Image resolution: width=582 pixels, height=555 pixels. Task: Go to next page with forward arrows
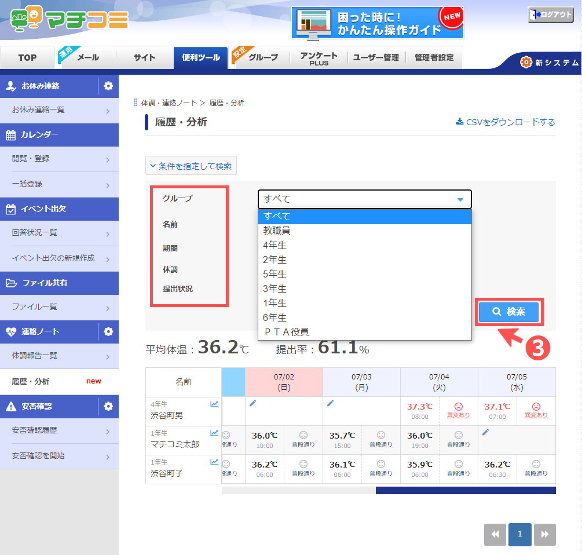click(544, 535)
